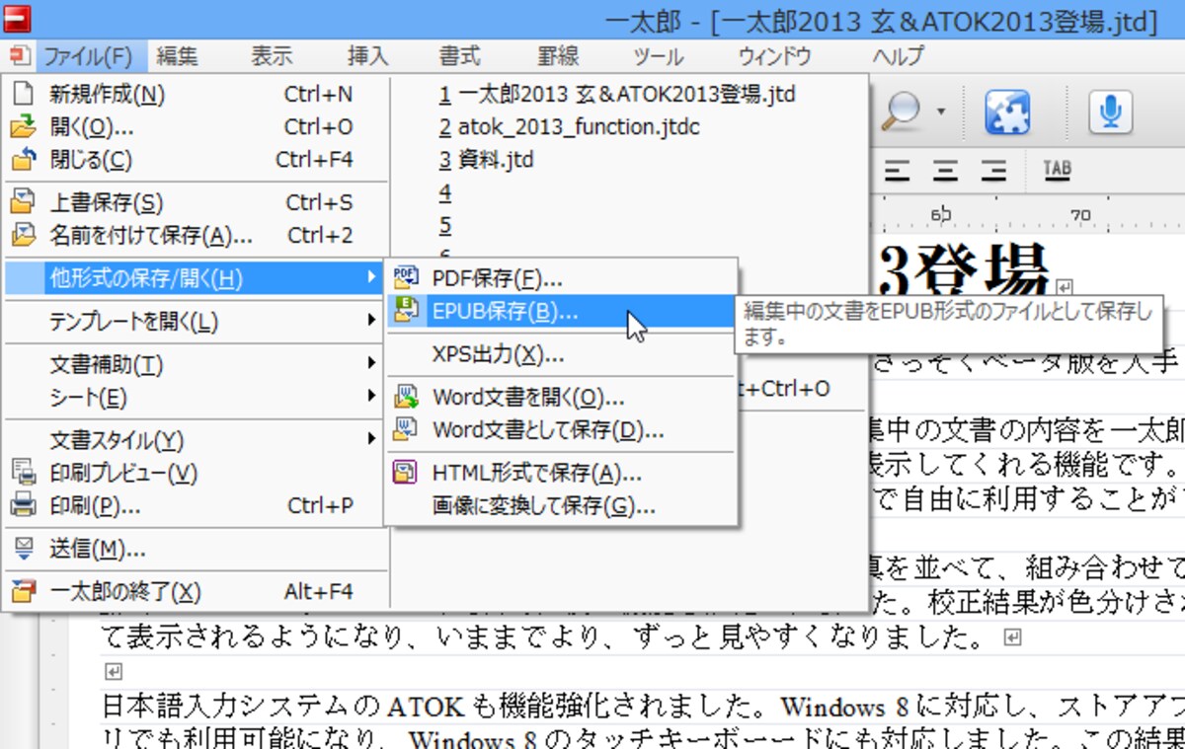The height and width of the screenshot is (749, 1185).
Task: Click the save-as icon for 名前を付けて保存(A)...
Action: tap(22, 236)
